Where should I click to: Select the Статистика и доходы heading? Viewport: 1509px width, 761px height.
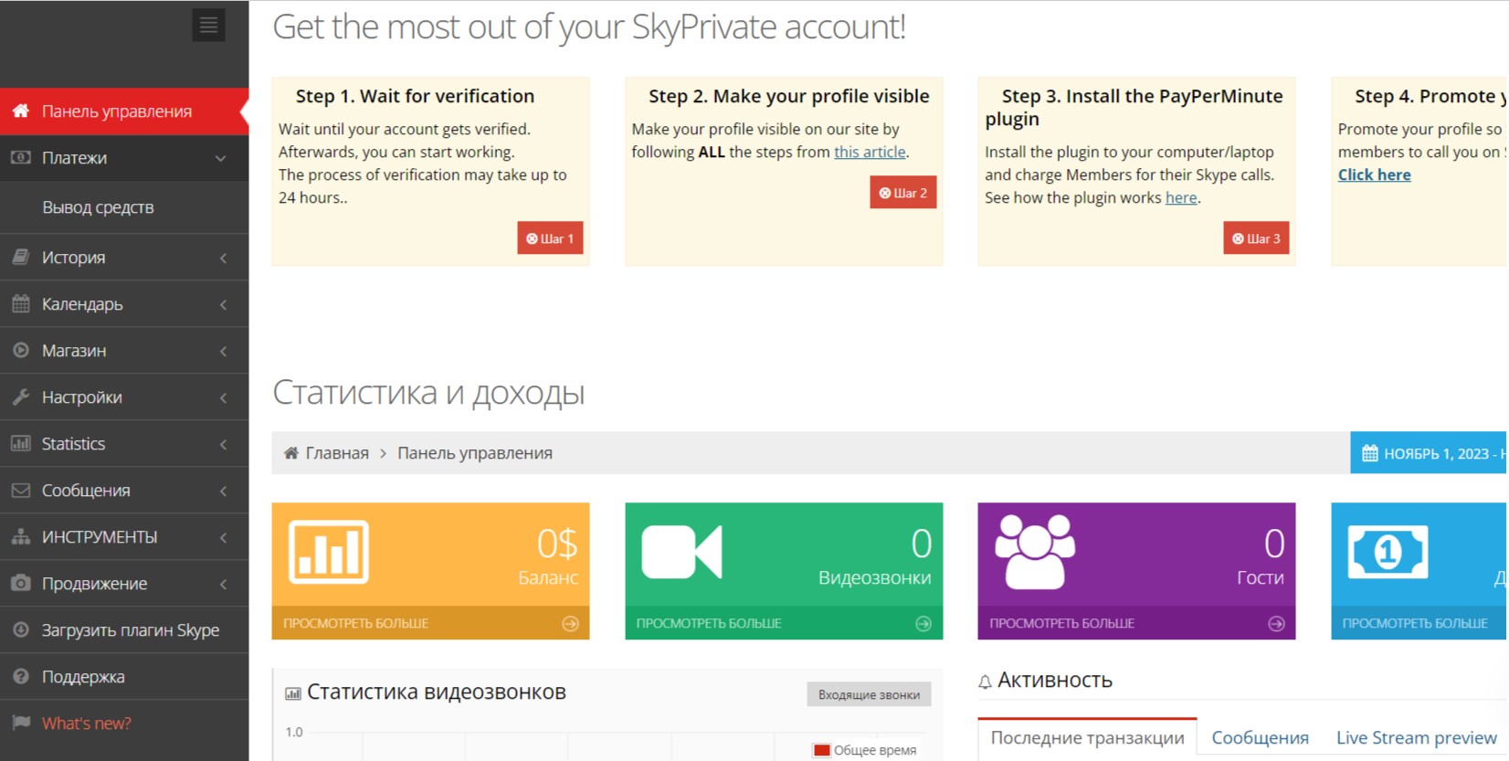tap(428, 393)
